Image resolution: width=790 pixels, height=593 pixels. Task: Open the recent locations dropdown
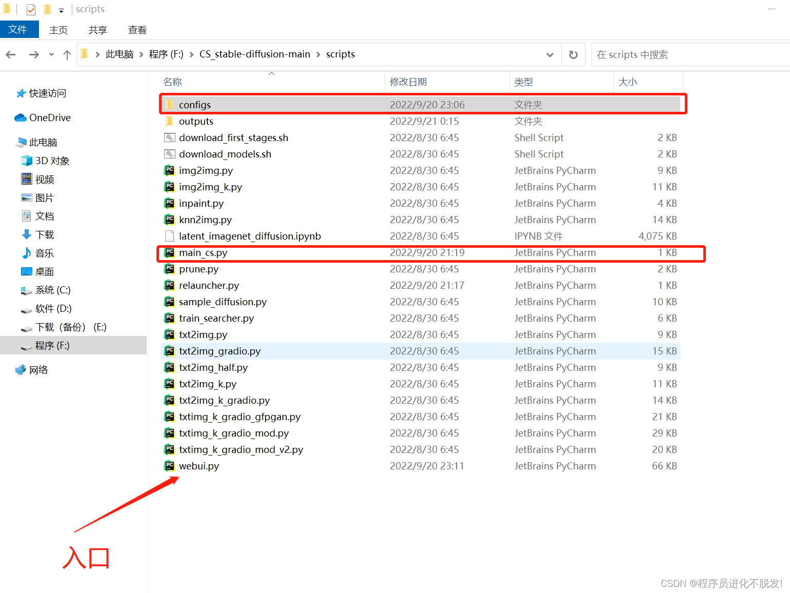click(x=51, y=54)
